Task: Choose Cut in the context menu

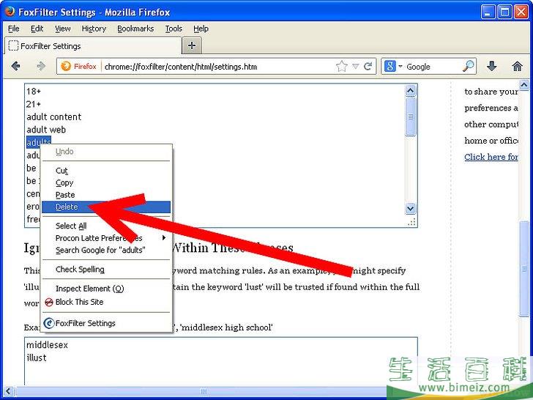Action: pyautogui.click(x=106, y=171)
